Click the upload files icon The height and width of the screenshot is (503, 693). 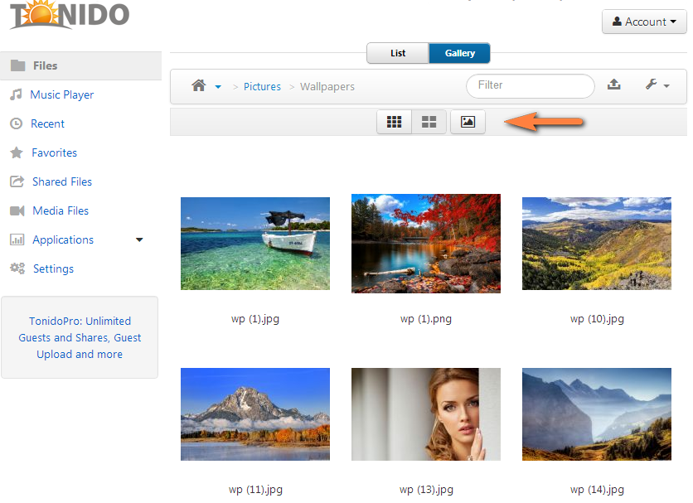[614, 84]
